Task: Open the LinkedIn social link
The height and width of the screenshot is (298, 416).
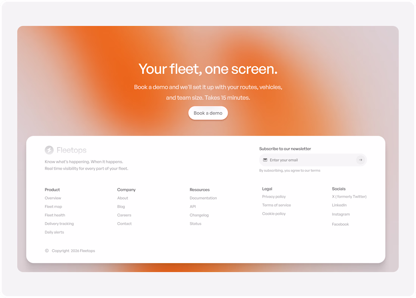Action: [x=339, y=205]
